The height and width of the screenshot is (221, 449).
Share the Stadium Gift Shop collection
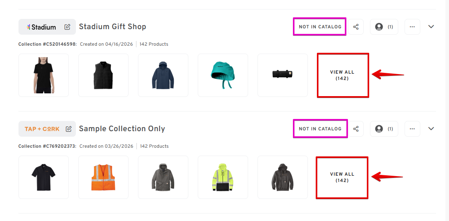coord(356,27)
